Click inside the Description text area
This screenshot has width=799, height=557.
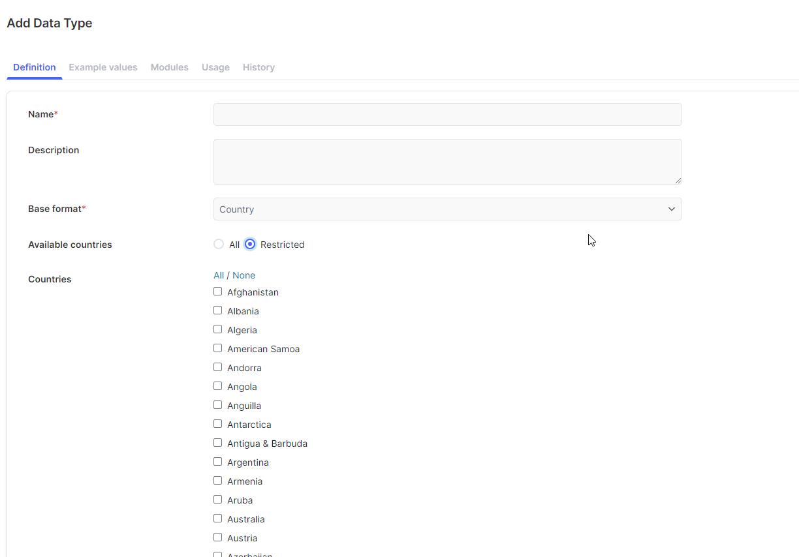448,162
